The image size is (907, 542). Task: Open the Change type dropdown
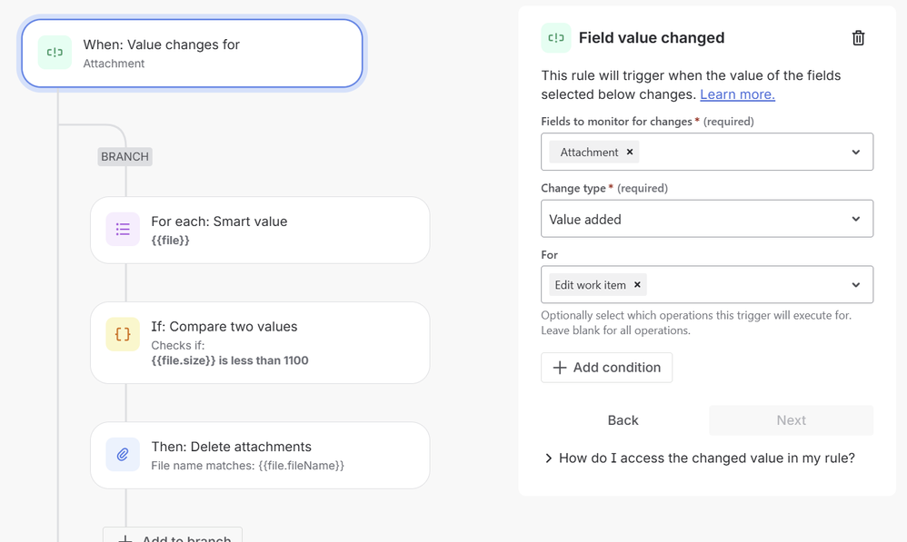(706, 219)
